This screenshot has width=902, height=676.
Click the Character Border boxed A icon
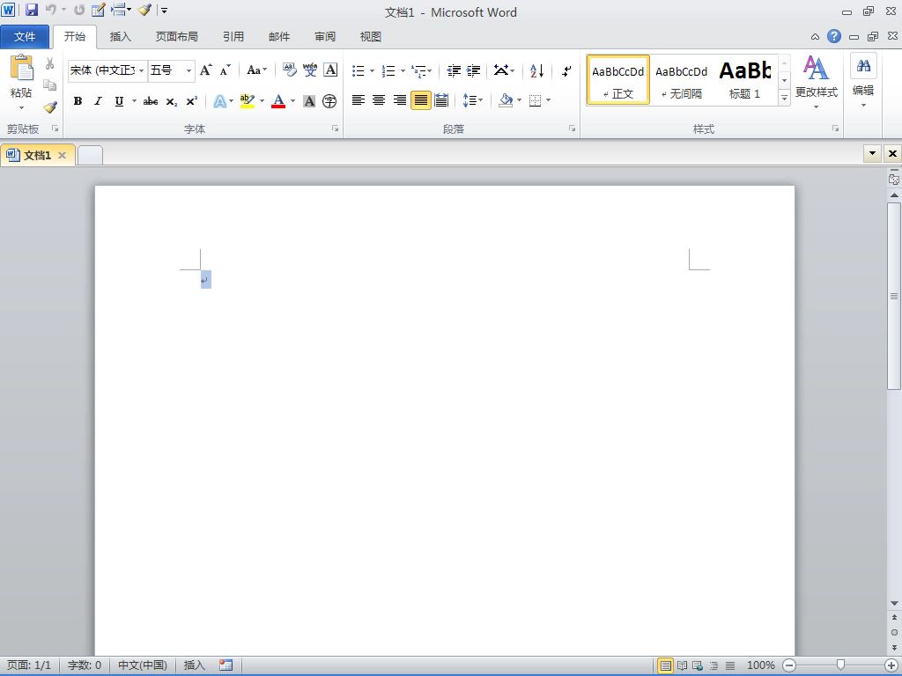click(330, 70)
